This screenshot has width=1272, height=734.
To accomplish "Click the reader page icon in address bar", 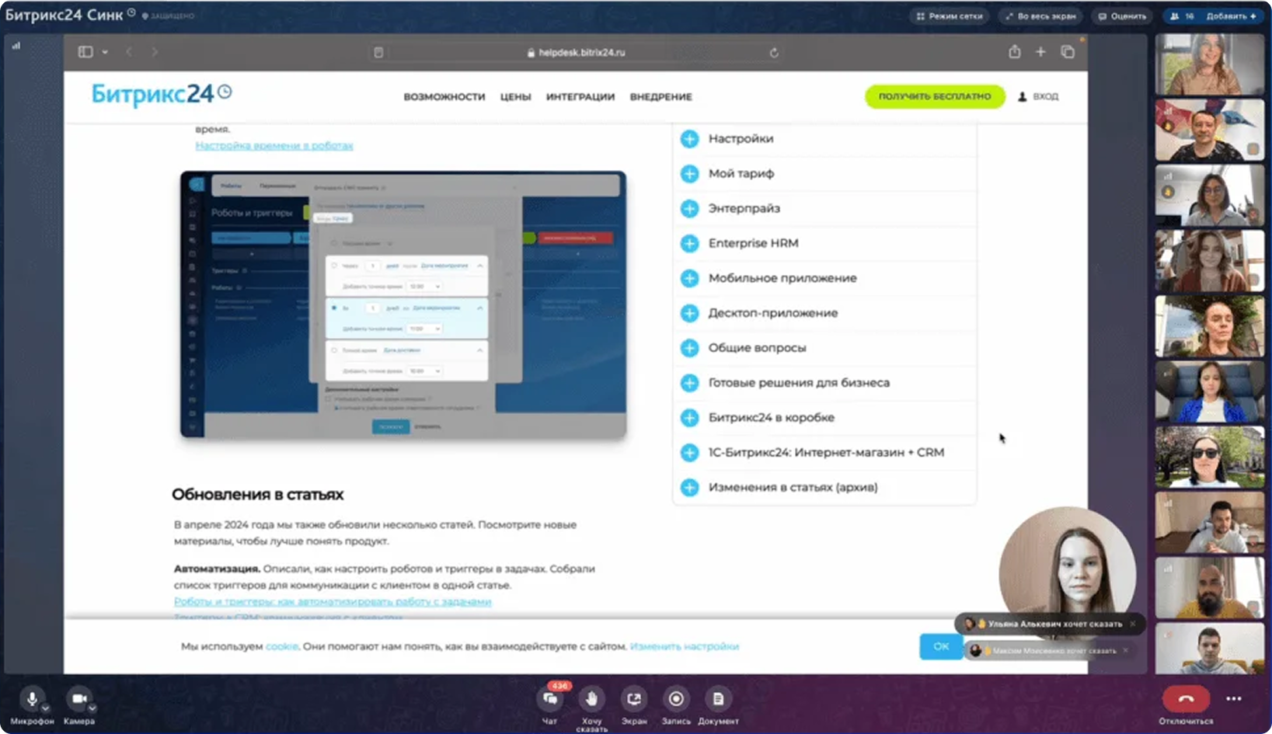I will 378,53.
